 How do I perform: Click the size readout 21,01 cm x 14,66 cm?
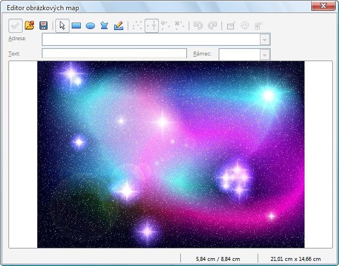point(295,259)
